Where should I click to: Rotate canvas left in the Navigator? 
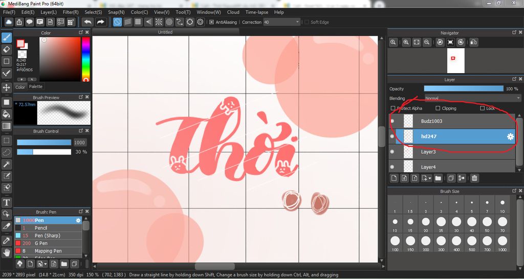pyautogui.click(x=440, y=42)
